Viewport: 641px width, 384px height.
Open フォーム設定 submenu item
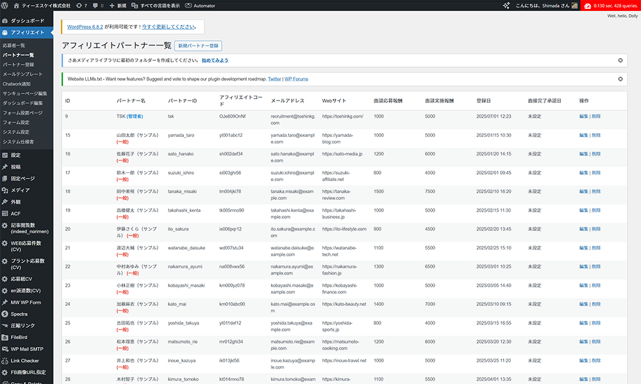[x=16, y=122]
